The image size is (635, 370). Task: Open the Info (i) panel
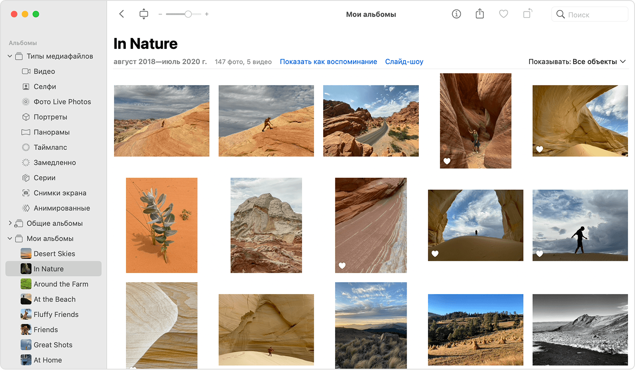pyautogui.click(x=456, y=14)
